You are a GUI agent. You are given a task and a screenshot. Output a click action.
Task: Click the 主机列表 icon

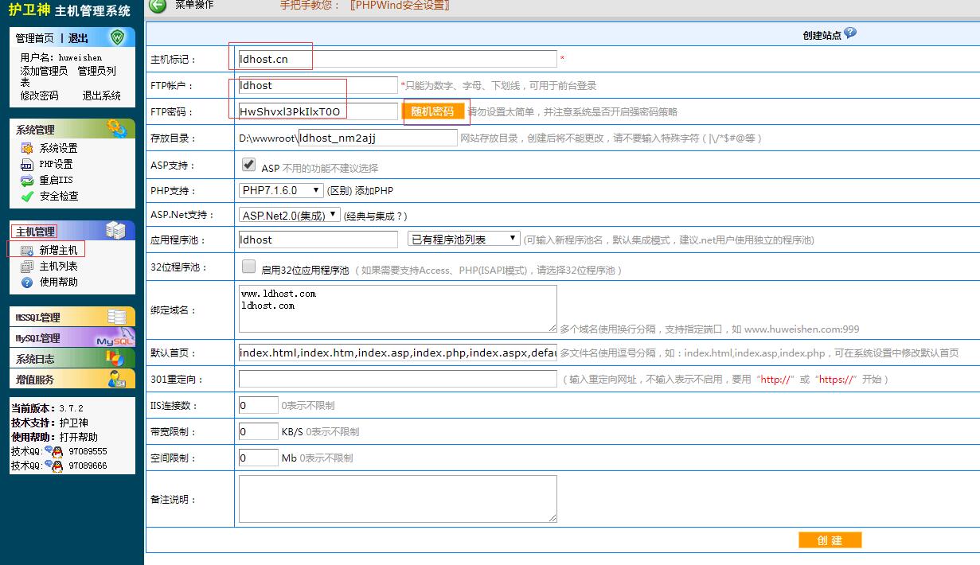click(x=27, y=267)
